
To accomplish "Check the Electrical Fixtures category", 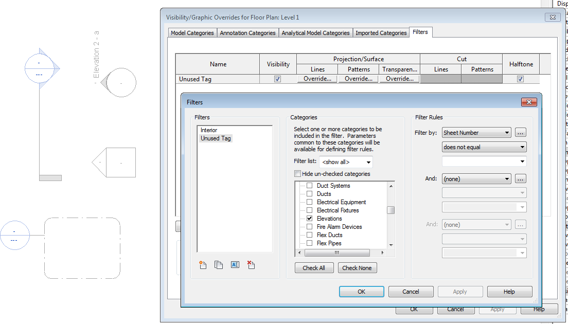I will 309,210.
